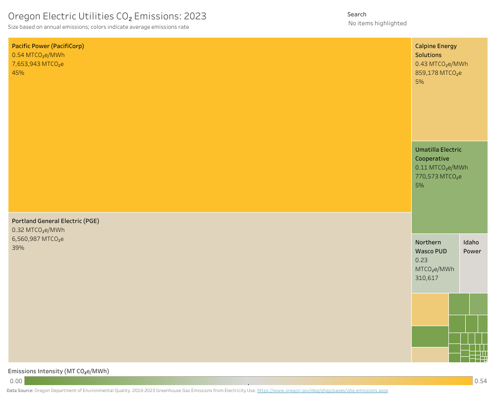Click the '0.43 MTCO₂e/MWh' rate in Calpine tile
The image size is (495, 396).
click(441, 64)
